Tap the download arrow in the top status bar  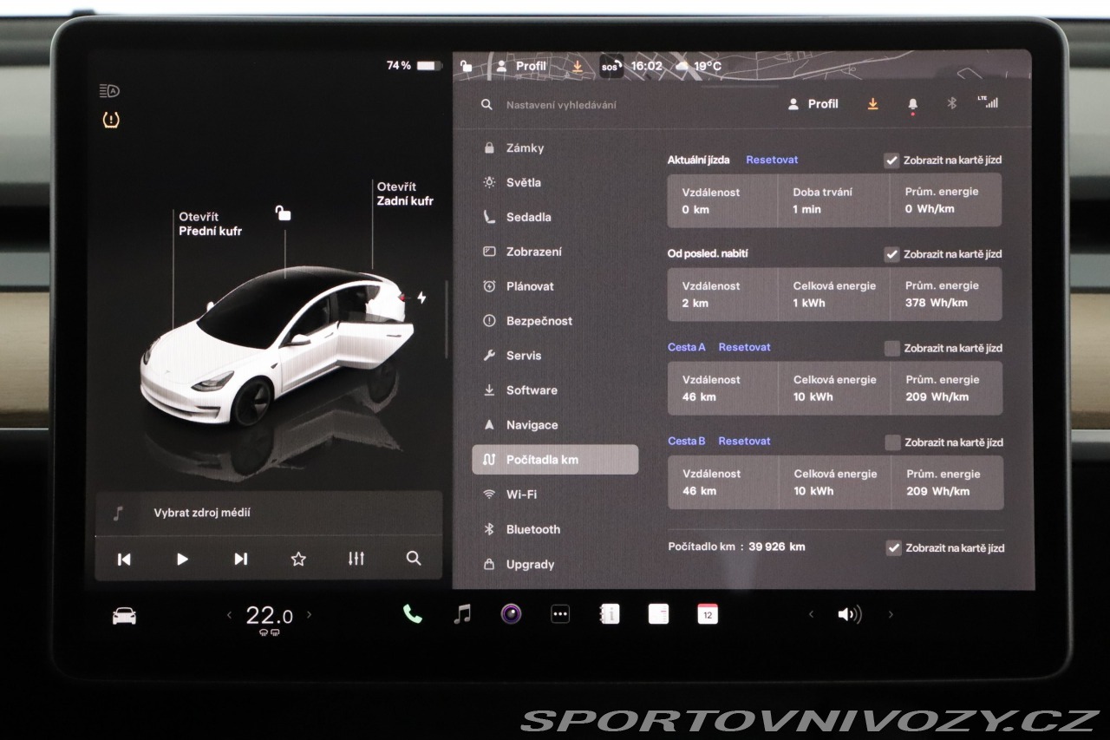(578, 66)
